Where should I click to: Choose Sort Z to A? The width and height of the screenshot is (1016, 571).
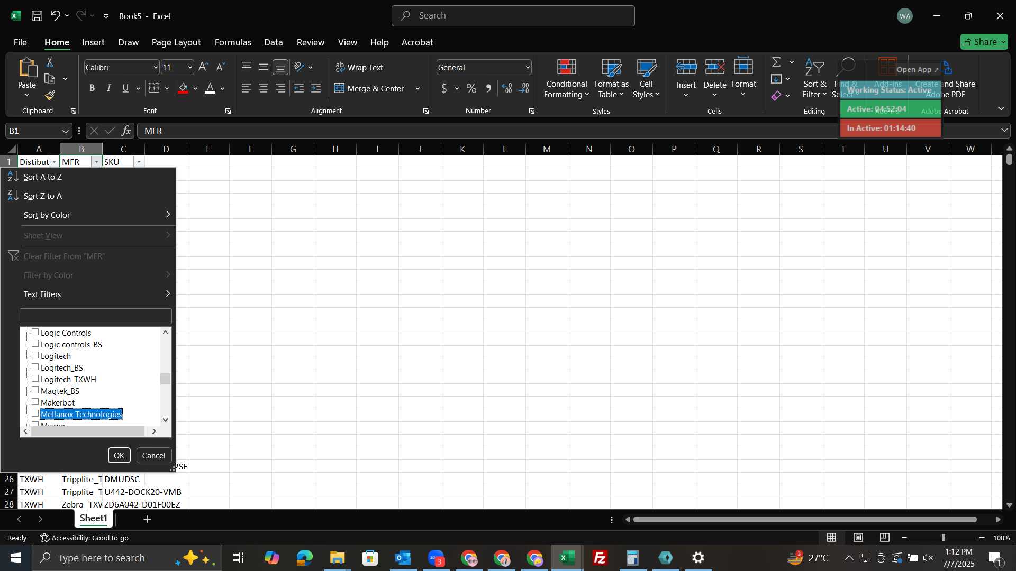89,196
